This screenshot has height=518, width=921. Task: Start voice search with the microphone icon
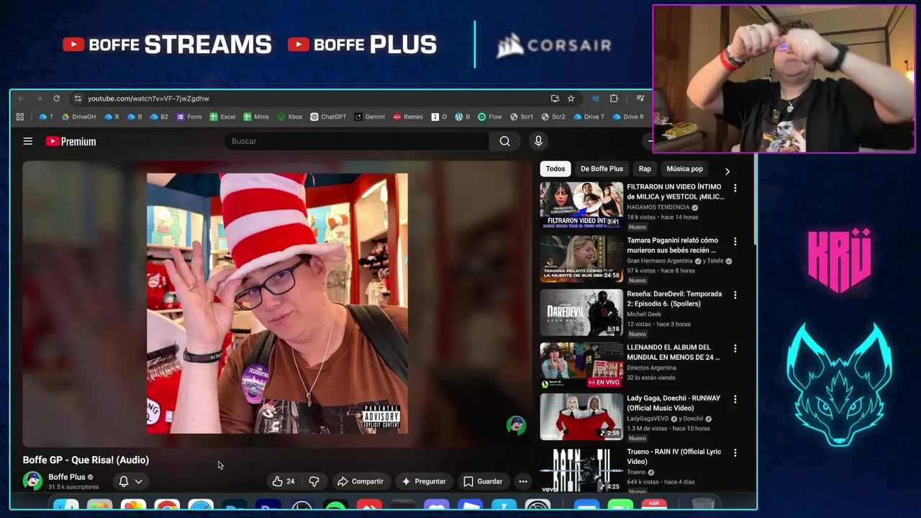click(538, 141)
